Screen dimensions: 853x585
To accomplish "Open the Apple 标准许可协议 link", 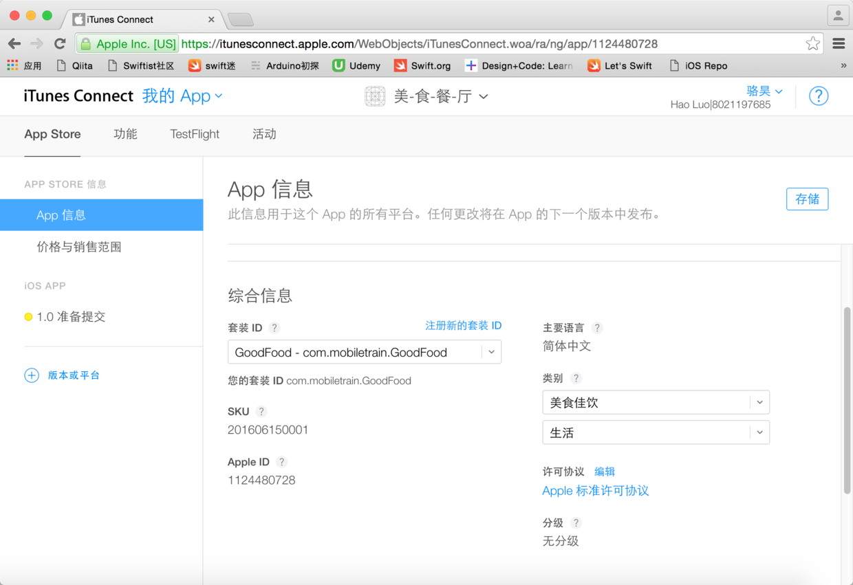I will click(x=596, y=491).
